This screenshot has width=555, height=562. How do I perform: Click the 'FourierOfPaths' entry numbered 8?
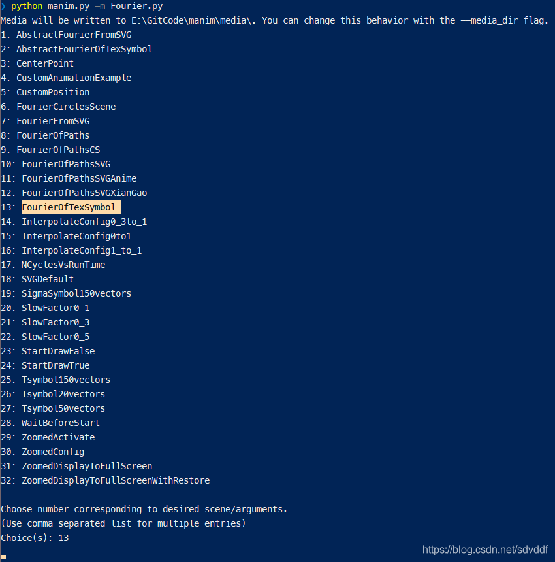53,135
